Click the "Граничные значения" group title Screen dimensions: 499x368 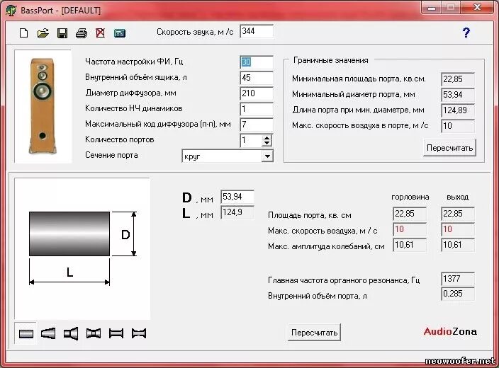pos(330,60)
